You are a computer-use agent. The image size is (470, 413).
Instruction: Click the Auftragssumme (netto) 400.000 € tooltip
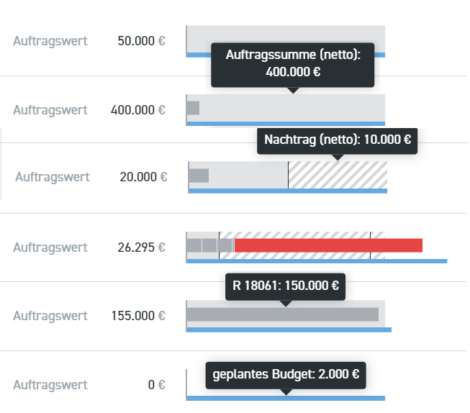(292, 63)
